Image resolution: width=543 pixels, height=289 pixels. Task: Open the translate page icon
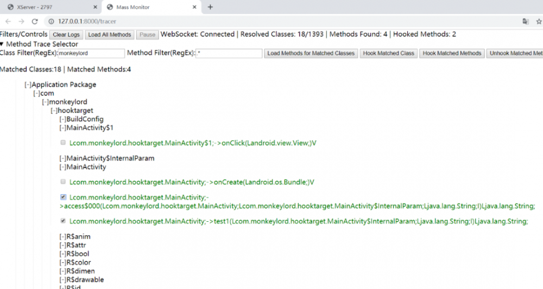pyautogui.click(x=525, y=22)
